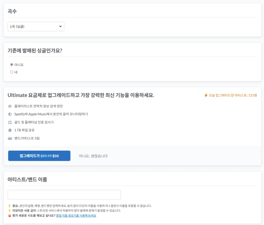Click the text 1 TB 파일 공유
Image resolution: width=264 pixels, height=225 pixels.
(24, 130)
